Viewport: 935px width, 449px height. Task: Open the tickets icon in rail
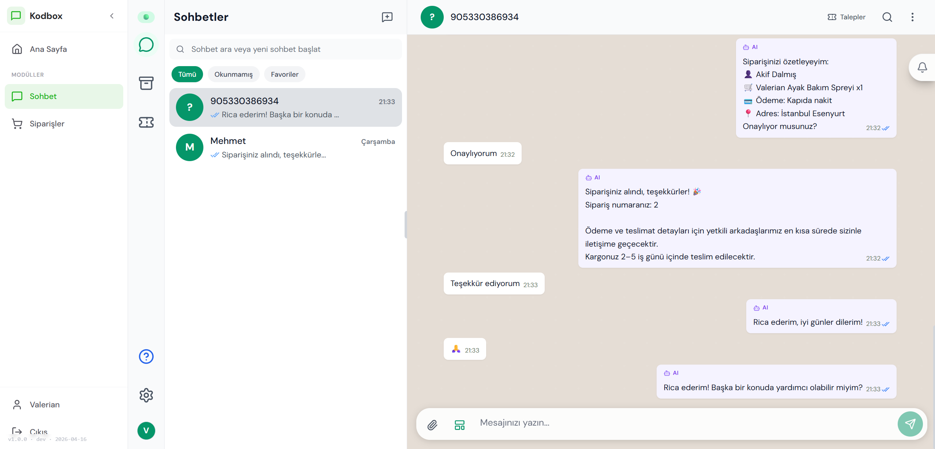146,122
